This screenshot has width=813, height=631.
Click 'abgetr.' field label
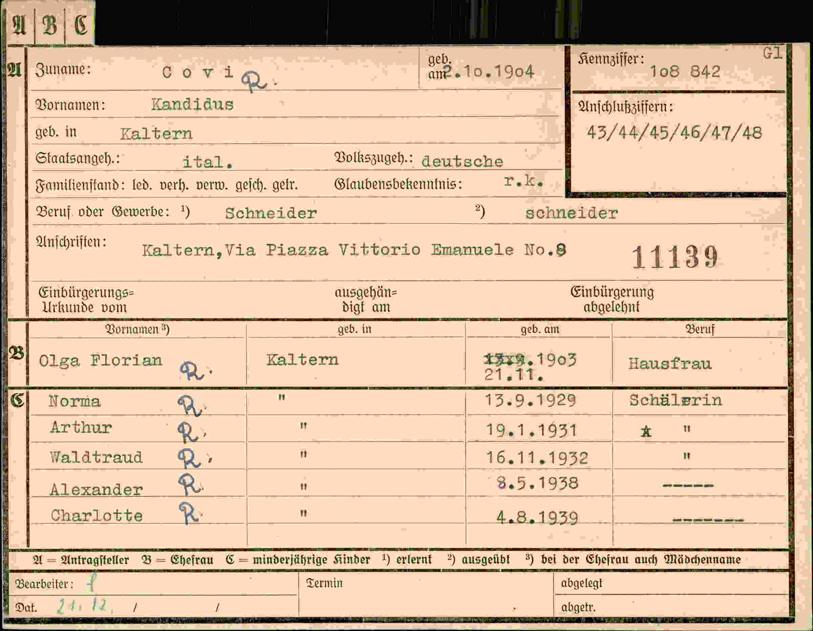click(x=579, y=608)
